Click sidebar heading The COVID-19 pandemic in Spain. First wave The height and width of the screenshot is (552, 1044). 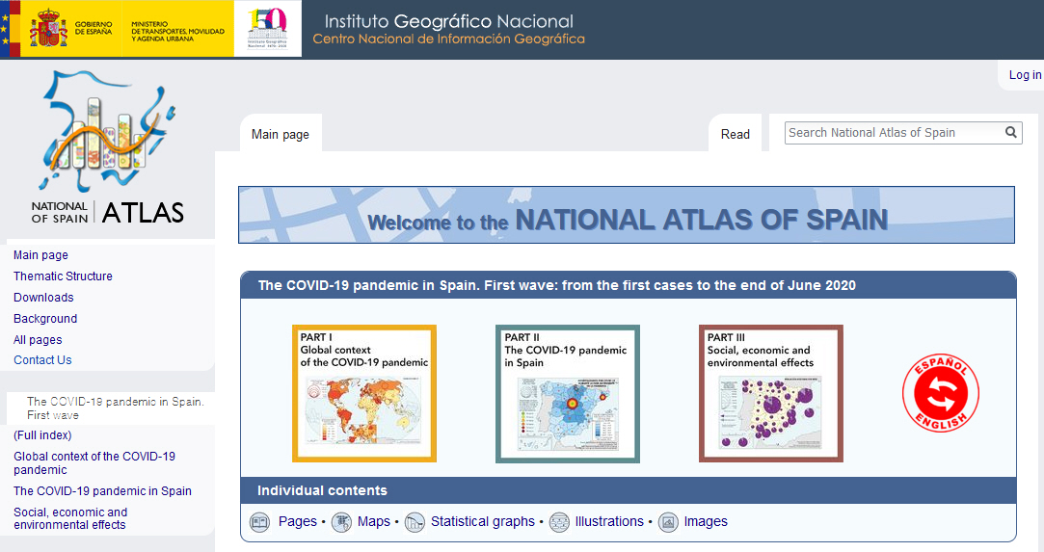(x=115, y=408)
